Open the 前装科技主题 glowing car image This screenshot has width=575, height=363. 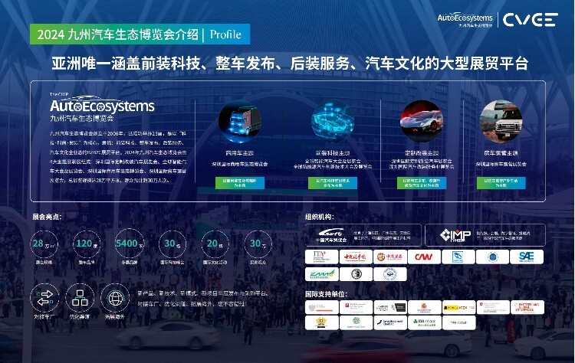pos(333,123)
